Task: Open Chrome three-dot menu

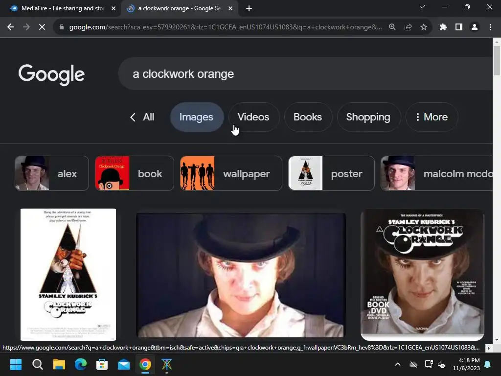Action: click(x=490, y=27)
